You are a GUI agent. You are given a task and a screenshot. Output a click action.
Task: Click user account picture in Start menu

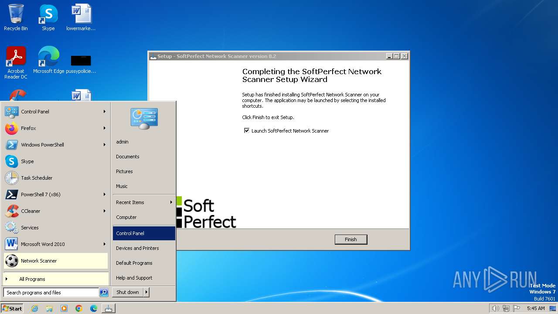pos(144,119)
